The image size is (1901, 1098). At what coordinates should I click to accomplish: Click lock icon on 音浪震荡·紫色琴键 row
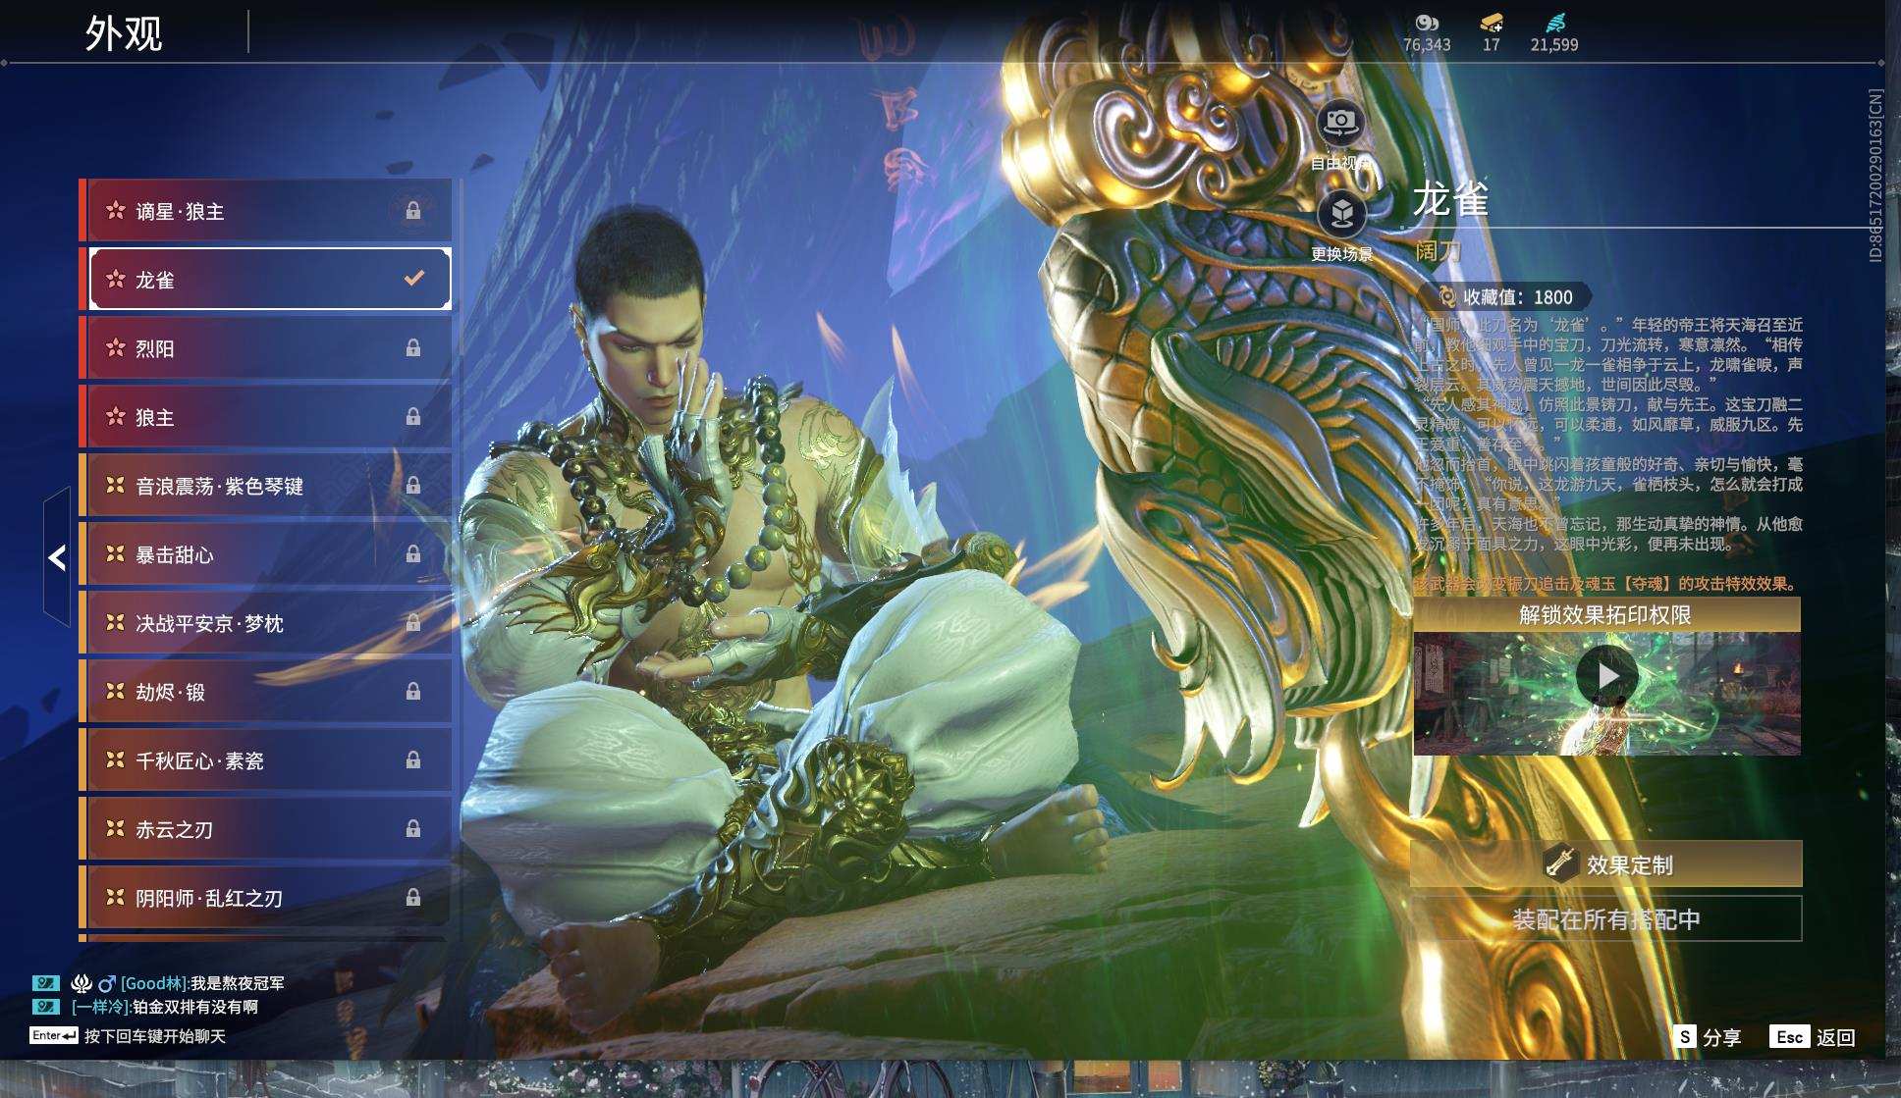coord(413,485)
